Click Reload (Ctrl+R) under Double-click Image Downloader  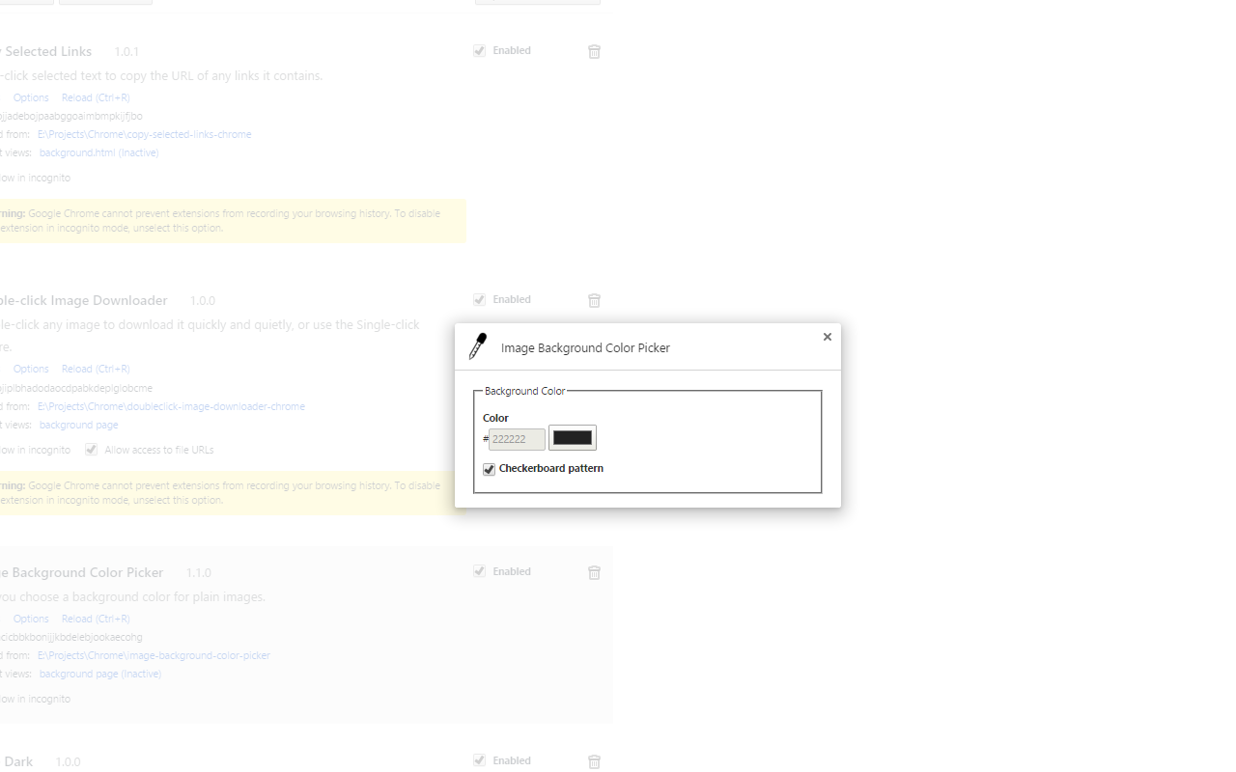pos(96,369)
